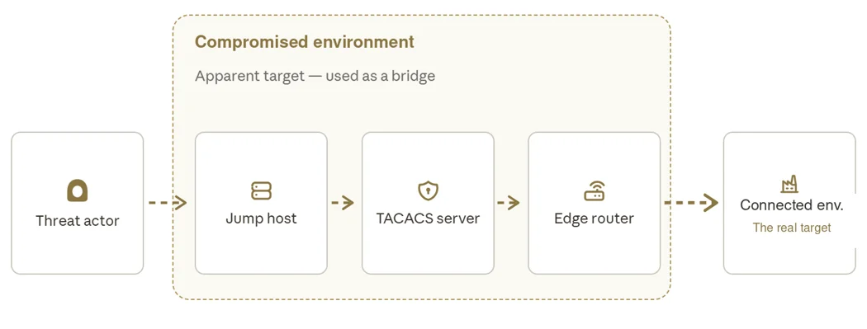Select the Edge router label
This screenshot has width=867, height=329.
tap(595, 219)
